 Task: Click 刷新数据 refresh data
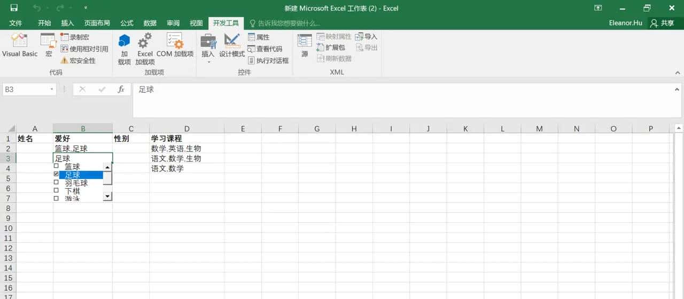pos(334,59)
